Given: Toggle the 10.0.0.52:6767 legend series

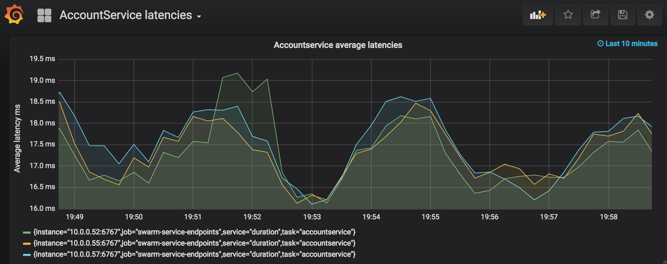Looking at the screenshot, I should (194, 232).
